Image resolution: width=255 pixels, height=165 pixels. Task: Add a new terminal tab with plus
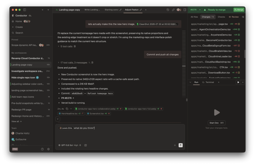219,82
